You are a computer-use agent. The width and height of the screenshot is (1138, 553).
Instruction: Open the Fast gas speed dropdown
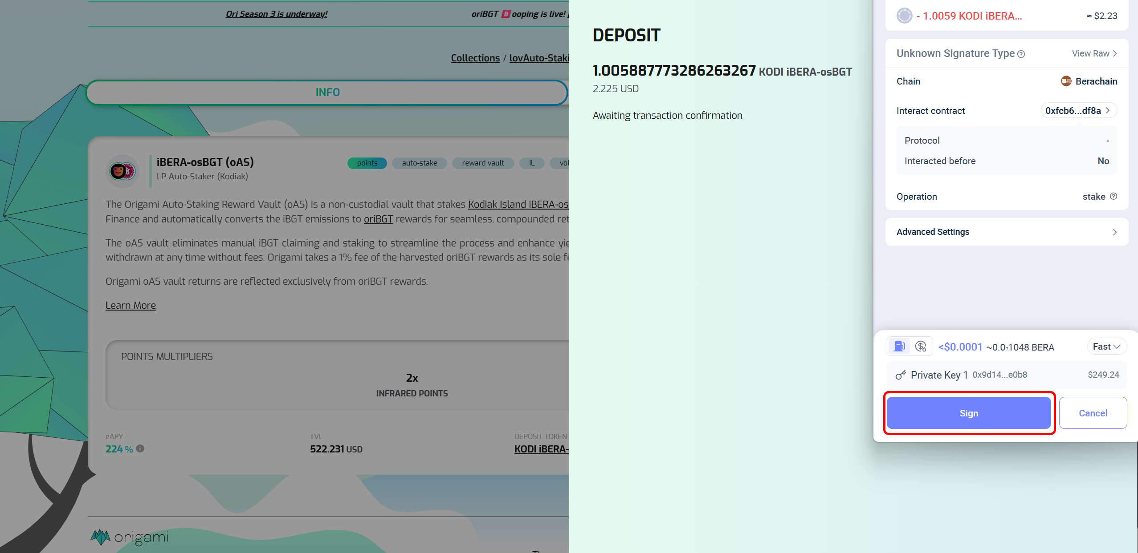tap(1106, 347)
